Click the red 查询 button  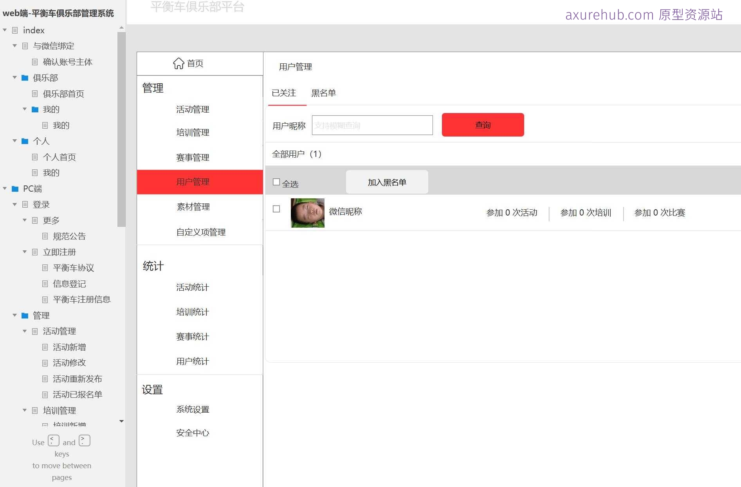point(483,125)
